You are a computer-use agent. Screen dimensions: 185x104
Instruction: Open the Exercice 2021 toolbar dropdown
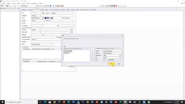click(35, 6)
